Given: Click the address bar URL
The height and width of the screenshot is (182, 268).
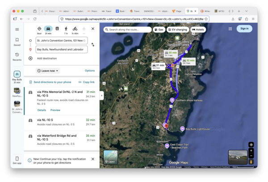Looking at the screenshot, I should pos(134,19).
